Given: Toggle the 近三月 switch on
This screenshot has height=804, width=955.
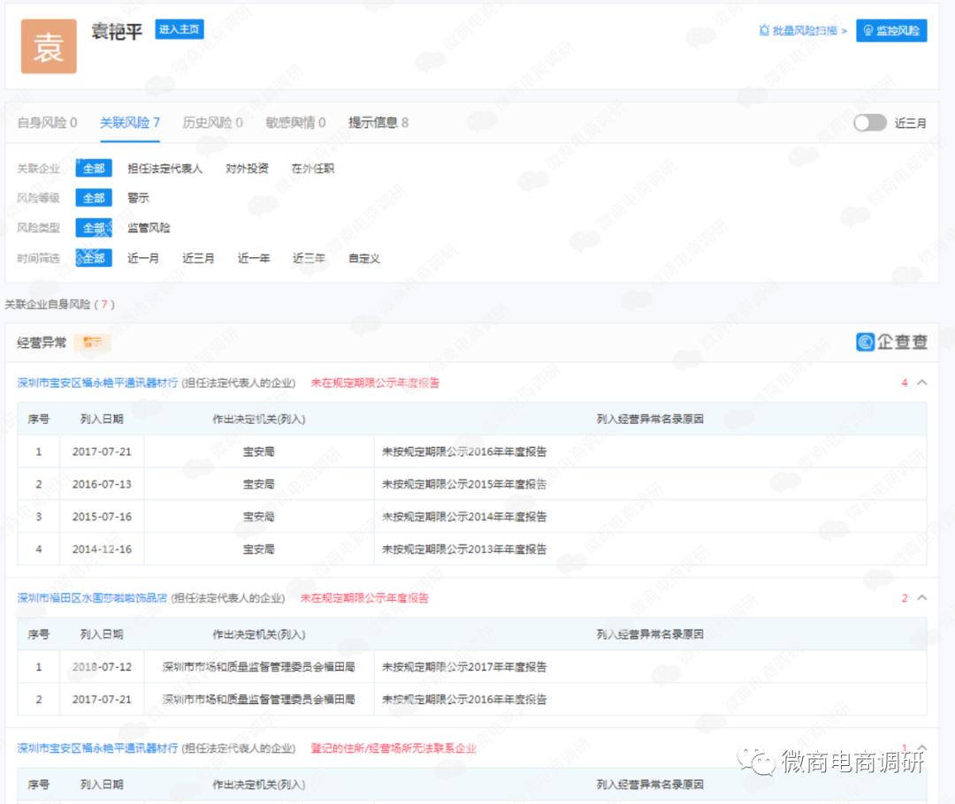Looking at the screenshot, I should 870,123.
